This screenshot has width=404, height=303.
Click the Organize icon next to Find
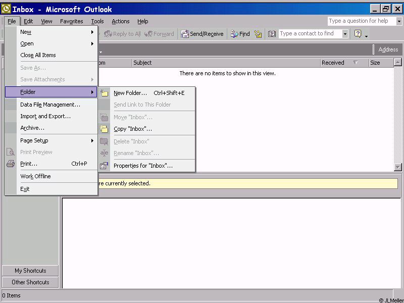[258, 34]
